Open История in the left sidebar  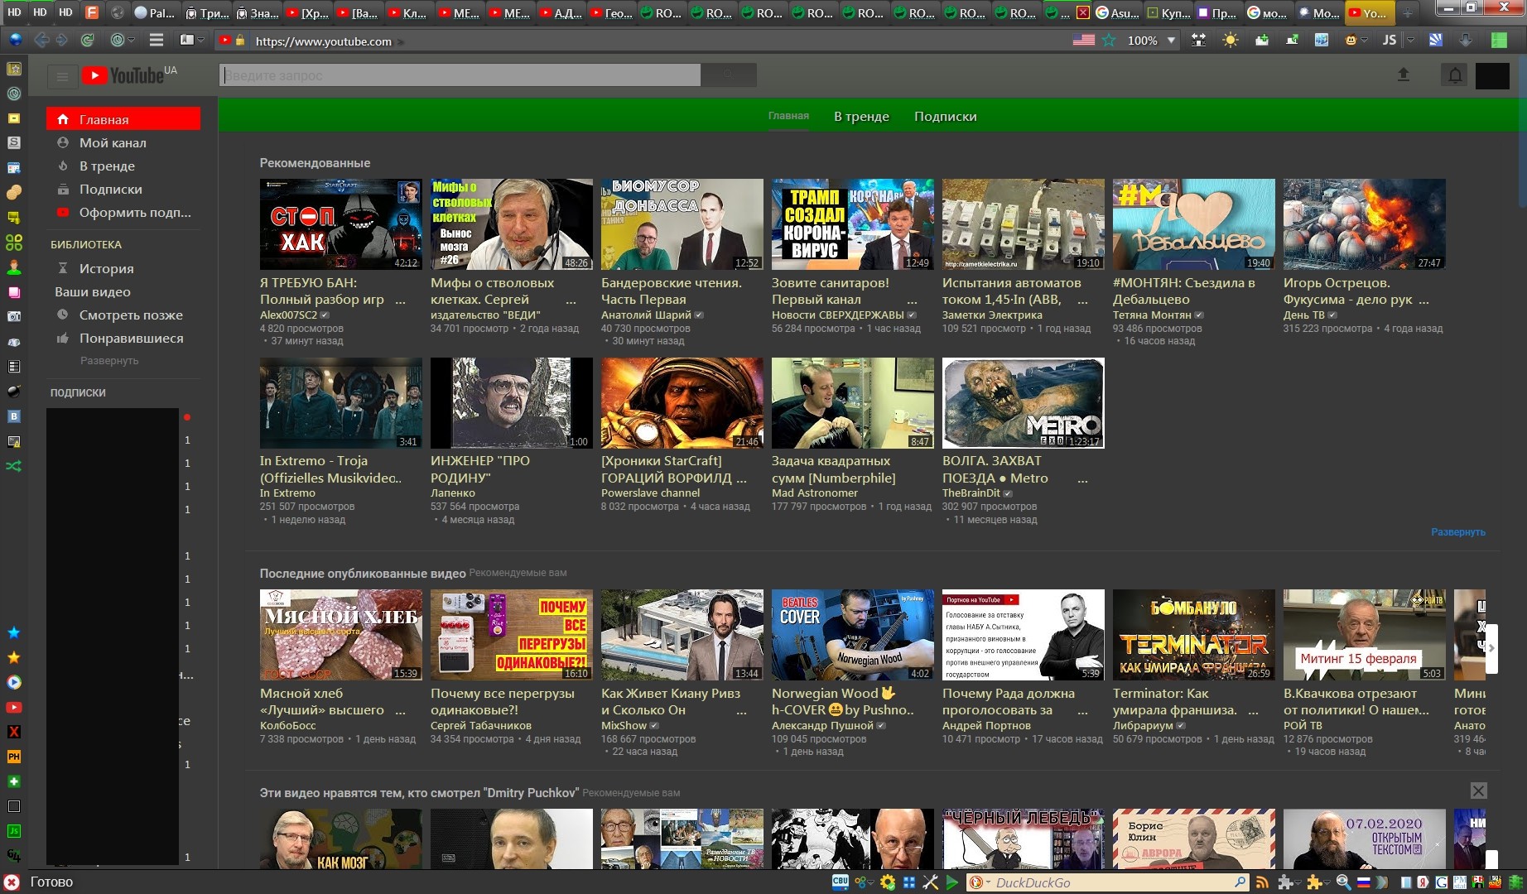(x=106, y=269)
